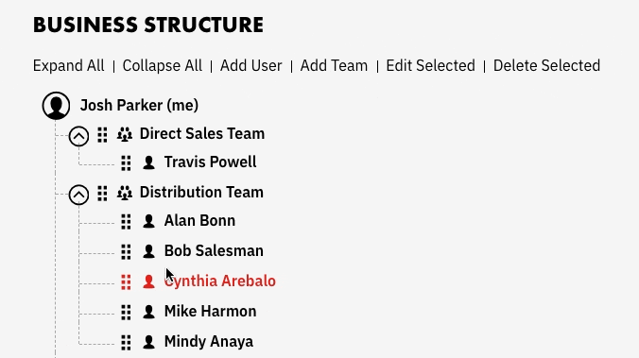The image size is (639, 358).
Task: Click the group icon for Distribution Team
Action: coord(125,193)
